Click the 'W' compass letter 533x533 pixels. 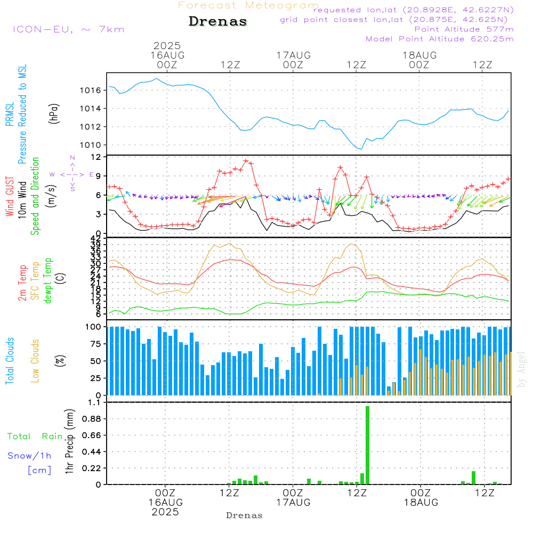pyautogui.click(x=52, y=175)
